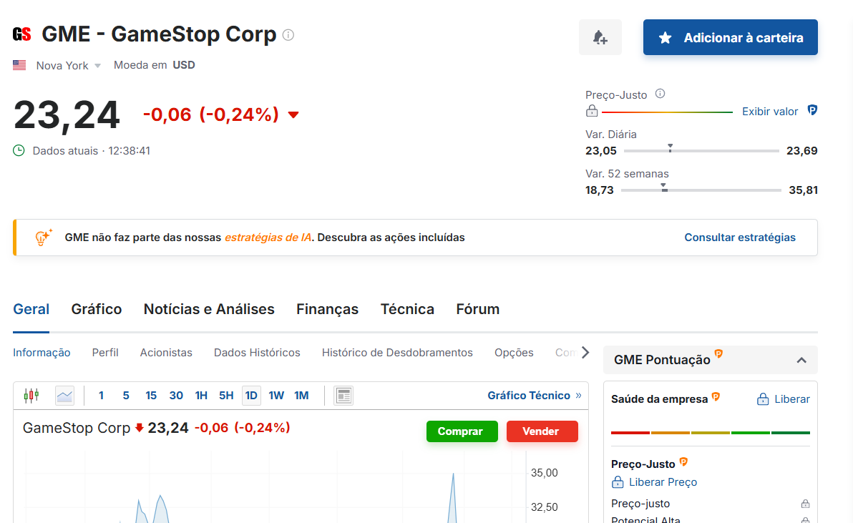
Task: Show more sub-tabs with right chevron
Action: click(585, 352)
